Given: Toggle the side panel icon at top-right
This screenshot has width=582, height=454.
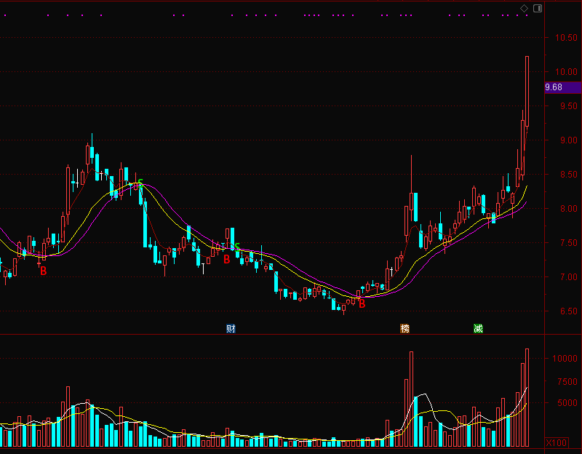Looking at the screenshot, I should click(x=538, y=8).
